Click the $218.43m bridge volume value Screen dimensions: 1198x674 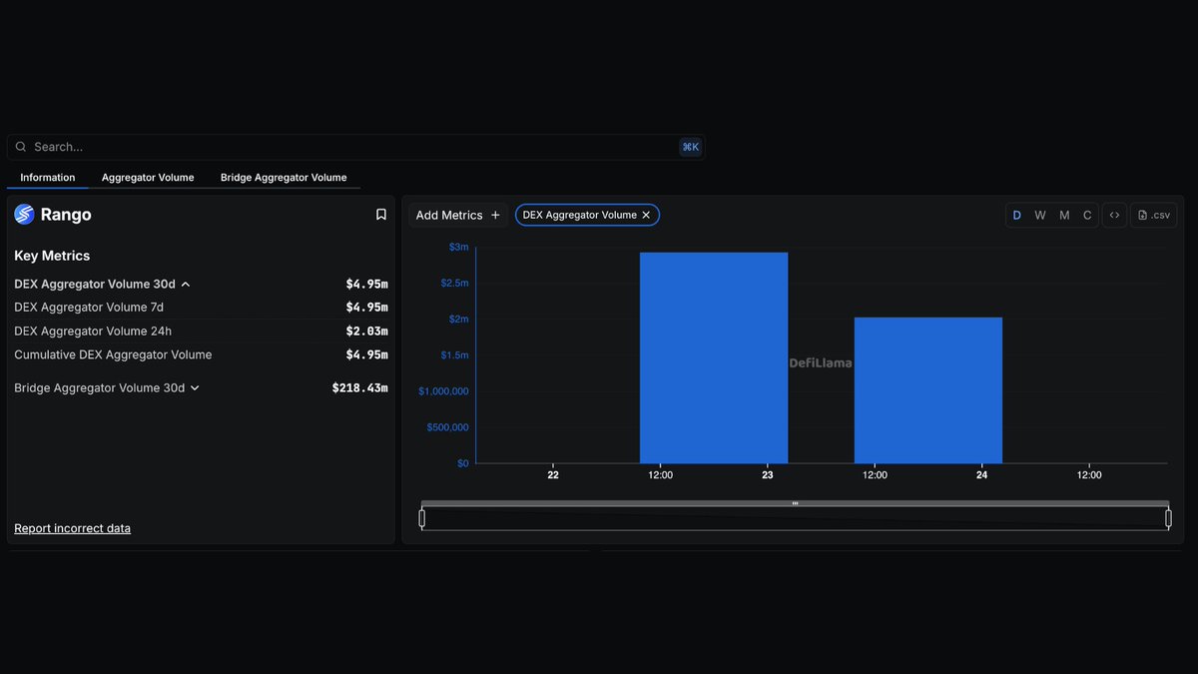click(x=359, y=387)
